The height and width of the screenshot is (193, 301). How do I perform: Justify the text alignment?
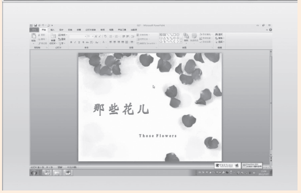click(122, 42)
